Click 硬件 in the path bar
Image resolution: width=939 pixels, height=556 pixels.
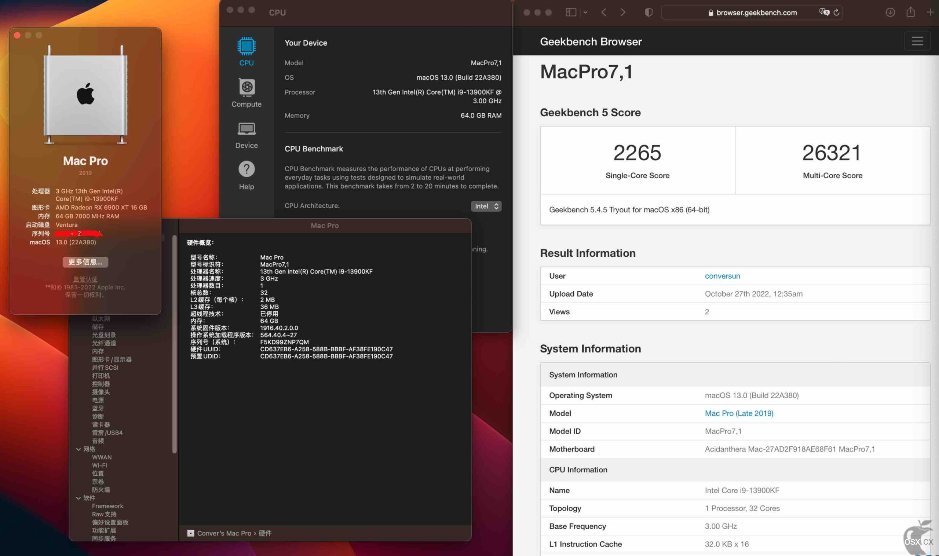pos(265,533)
